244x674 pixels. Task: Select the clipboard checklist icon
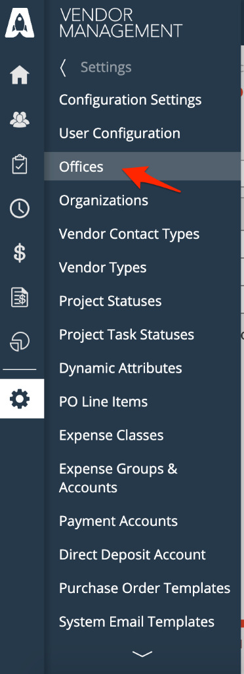coord(20,165)
